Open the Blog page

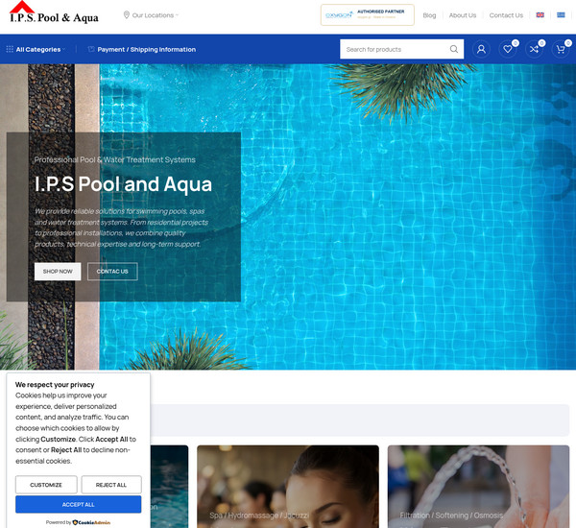[x=429, y=15]
